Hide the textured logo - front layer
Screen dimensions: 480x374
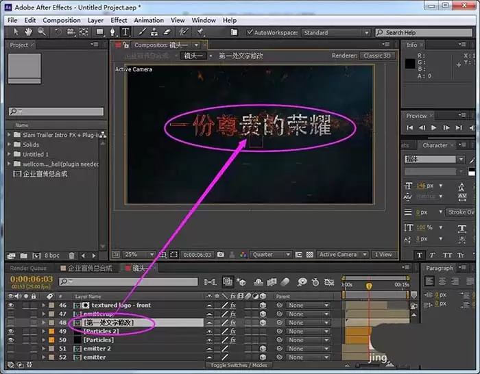click(x=11, y=306)
